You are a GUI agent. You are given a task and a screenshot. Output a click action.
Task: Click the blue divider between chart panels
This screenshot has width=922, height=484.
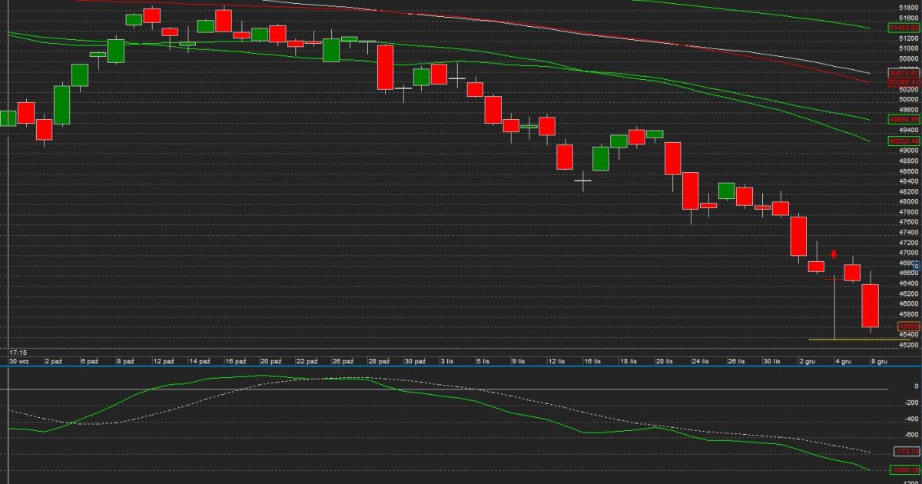click(x=461, y=366)
